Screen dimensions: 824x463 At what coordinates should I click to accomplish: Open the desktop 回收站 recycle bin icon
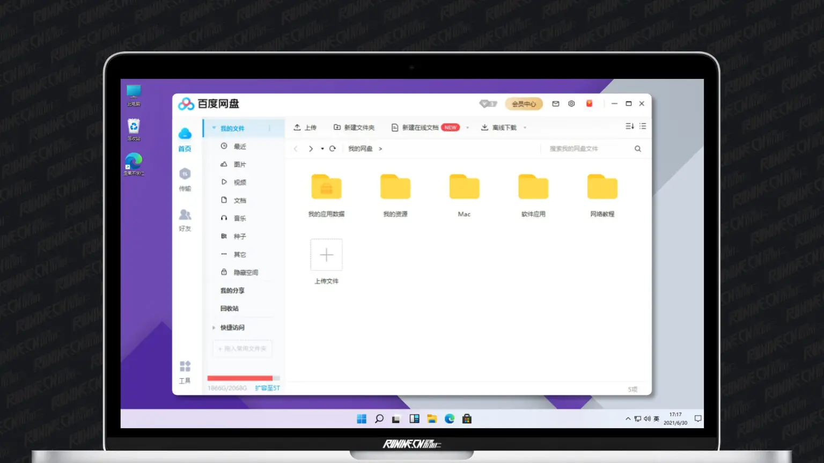click(x=134, y=130)
